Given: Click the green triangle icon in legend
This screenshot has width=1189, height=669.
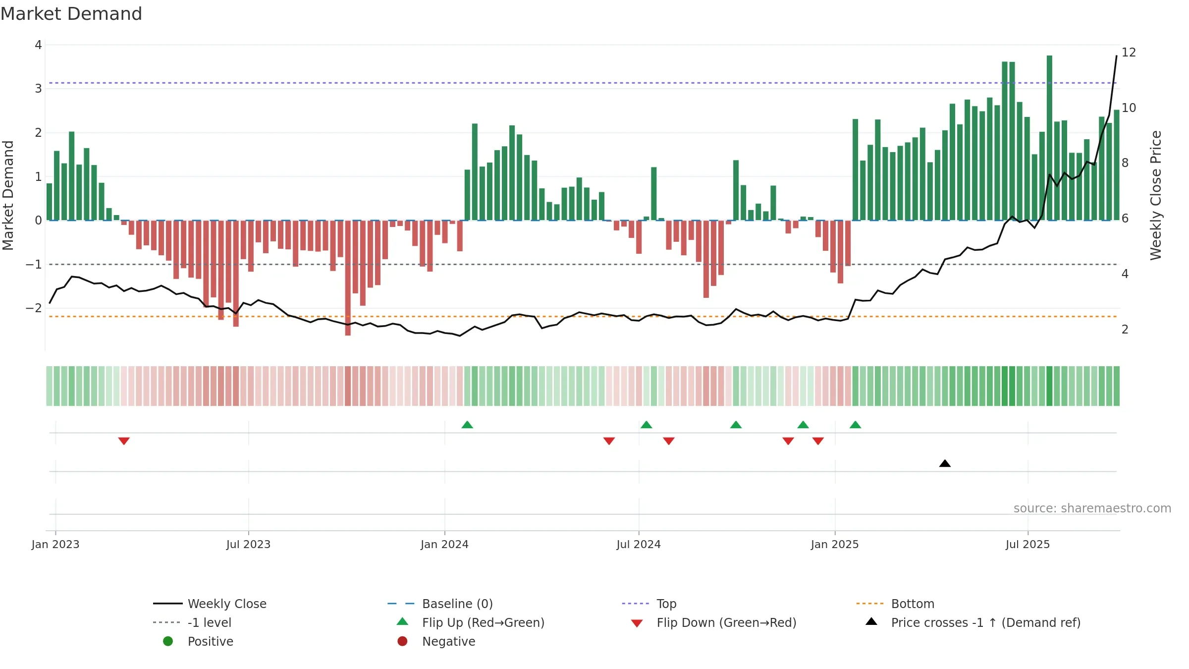Looking at the screenshot, I should (402, 621).
